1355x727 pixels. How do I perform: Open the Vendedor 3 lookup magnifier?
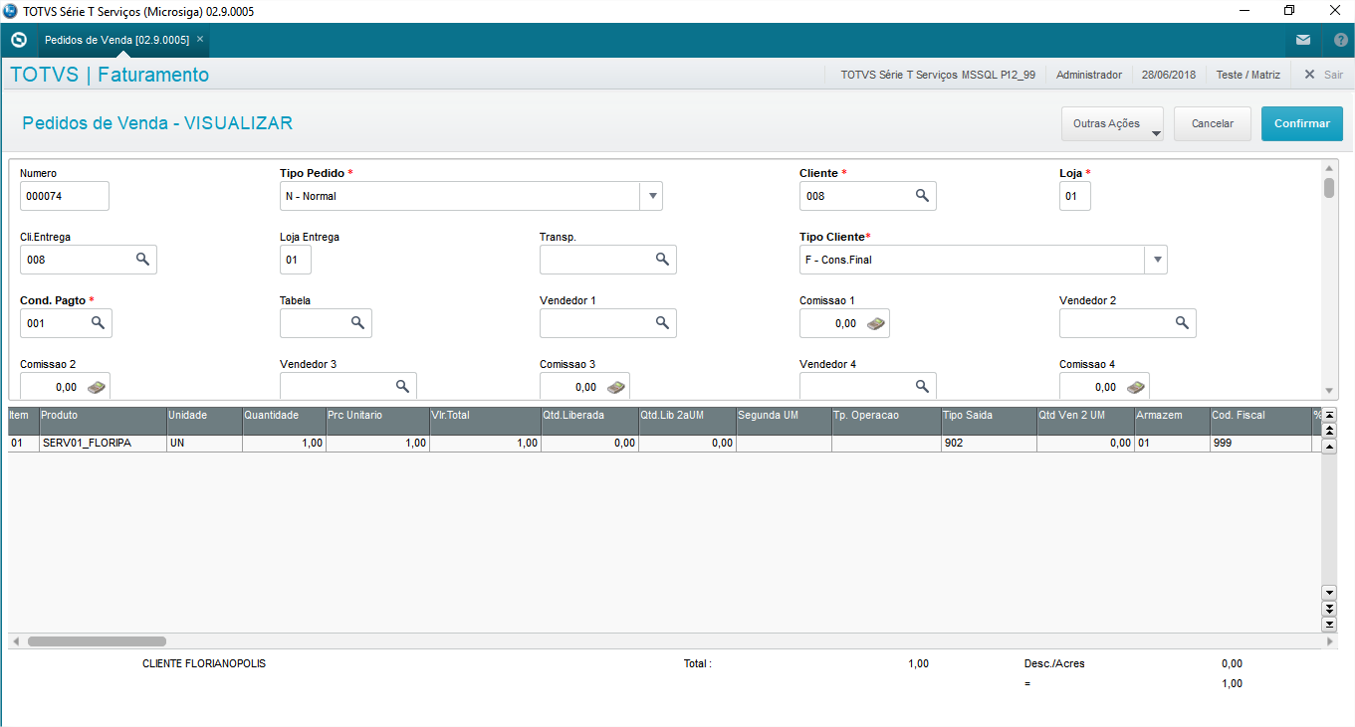coord(403,387)
